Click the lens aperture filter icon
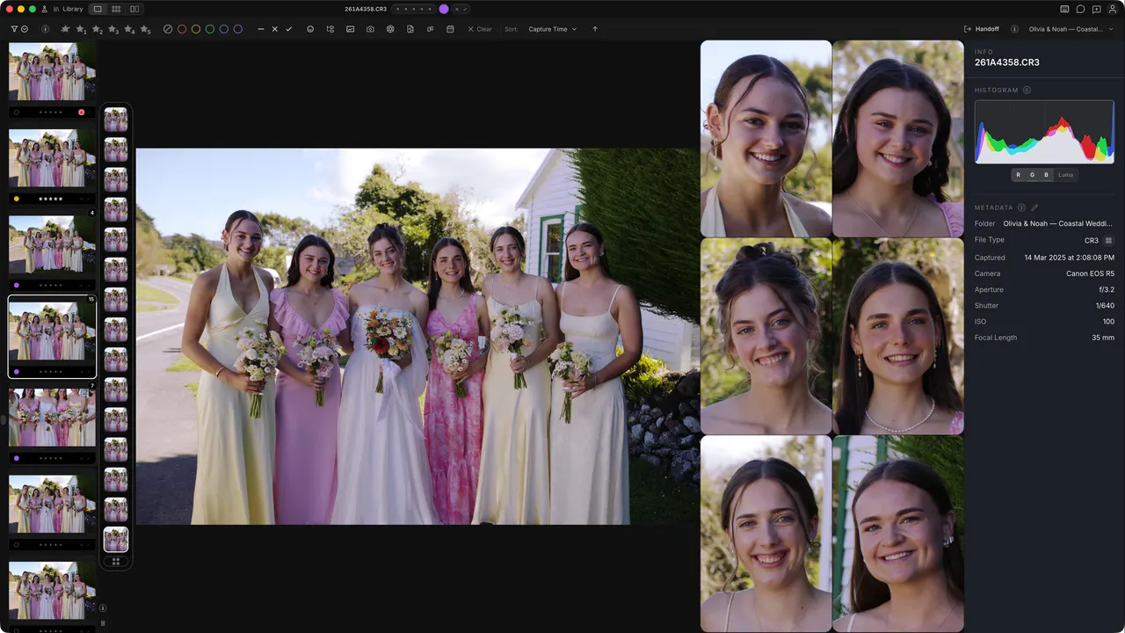1125x633 pixels. (390, 29)
